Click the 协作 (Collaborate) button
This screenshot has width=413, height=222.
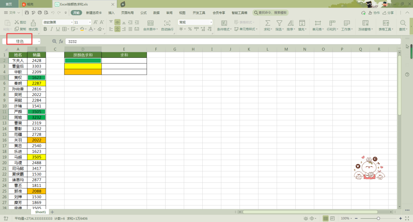click(x=374, y=13)
